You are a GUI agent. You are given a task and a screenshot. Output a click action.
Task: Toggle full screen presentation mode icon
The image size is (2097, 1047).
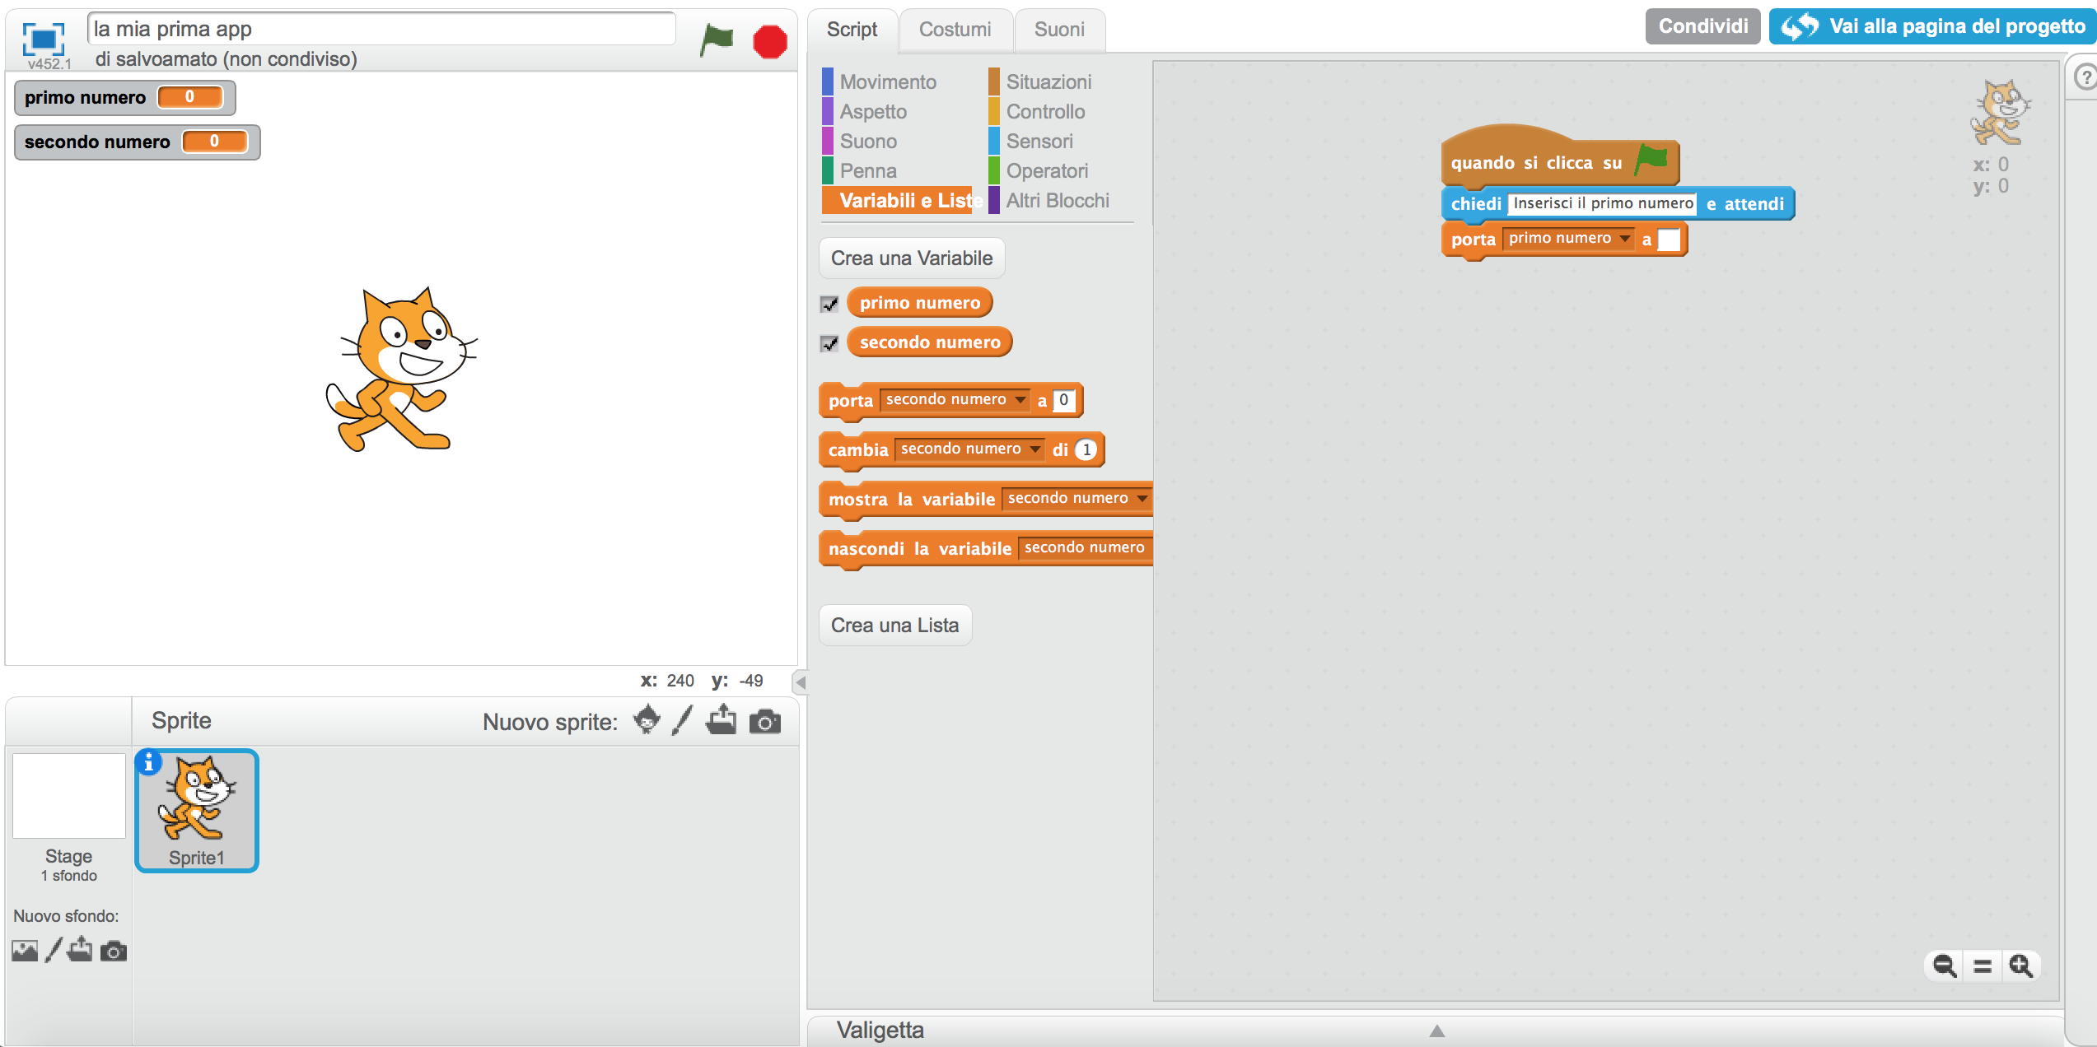43,40
